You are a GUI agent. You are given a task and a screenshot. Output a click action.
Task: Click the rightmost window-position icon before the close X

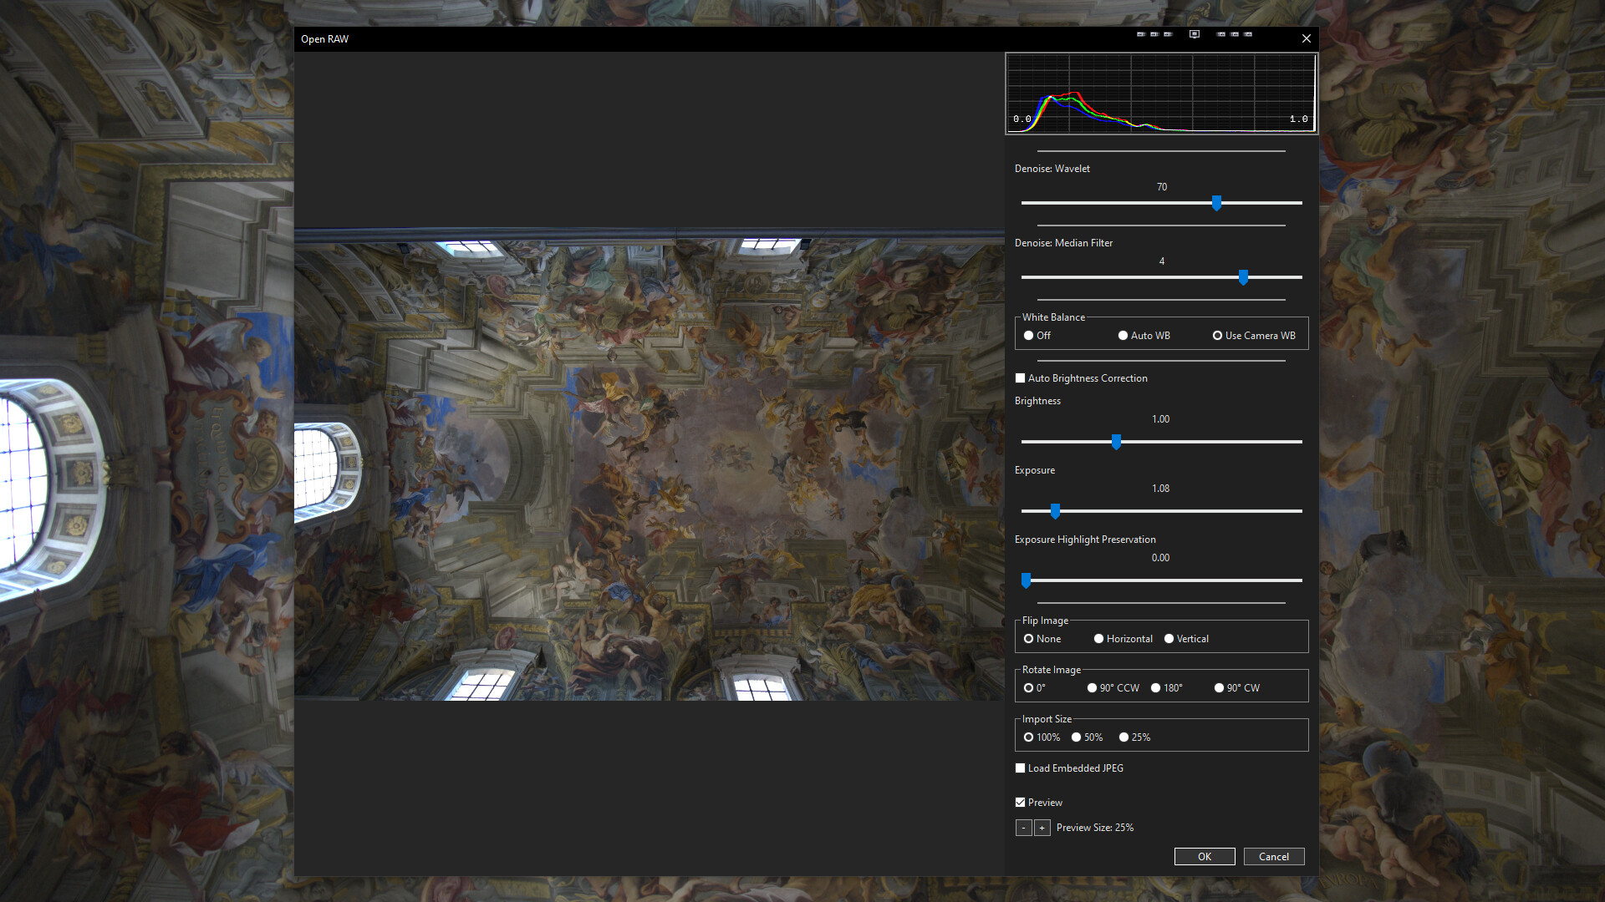pos(1248,34)
